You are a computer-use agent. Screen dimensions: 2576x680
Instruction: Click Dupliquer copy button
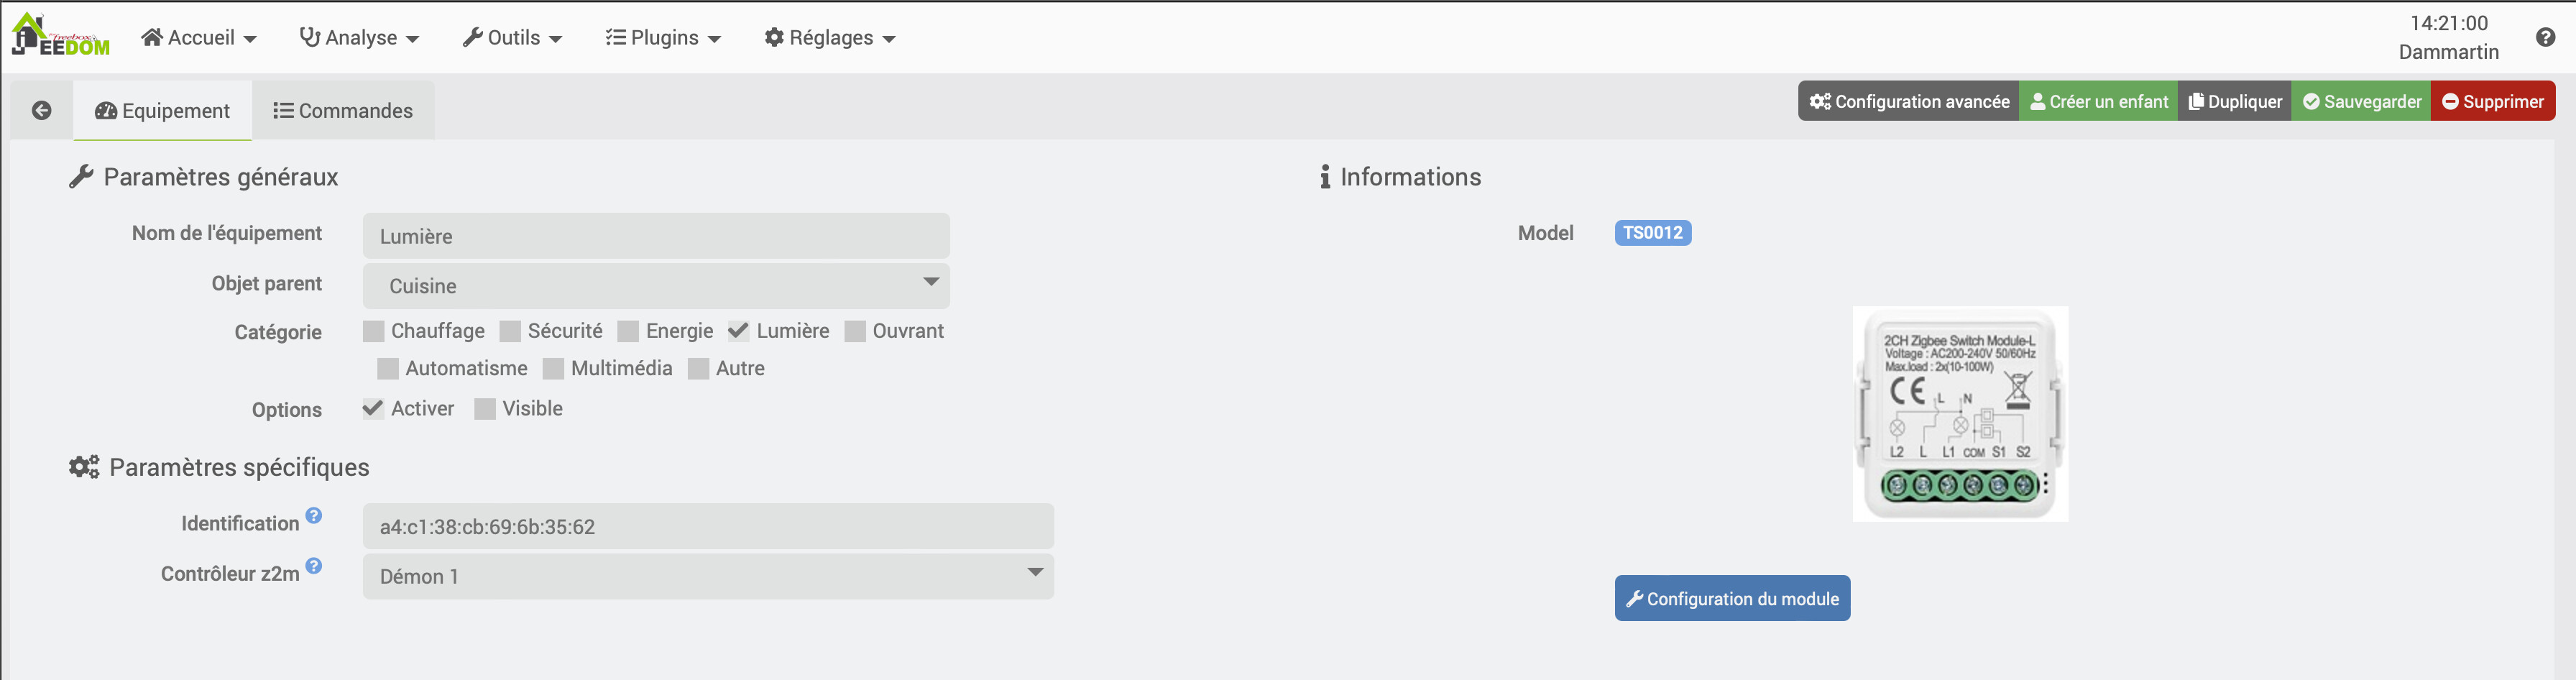[2234, 102]
